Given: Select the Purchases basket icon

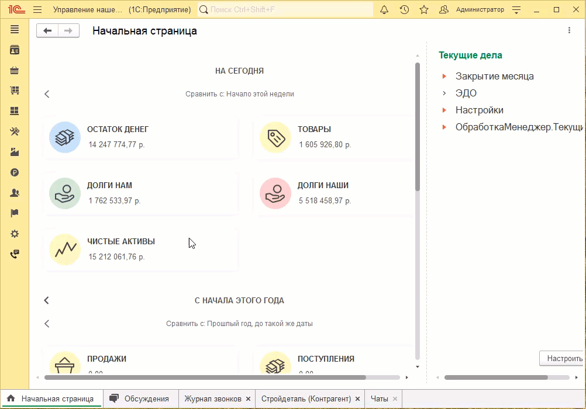Looking at the screenshot, I should click(15, 70).
